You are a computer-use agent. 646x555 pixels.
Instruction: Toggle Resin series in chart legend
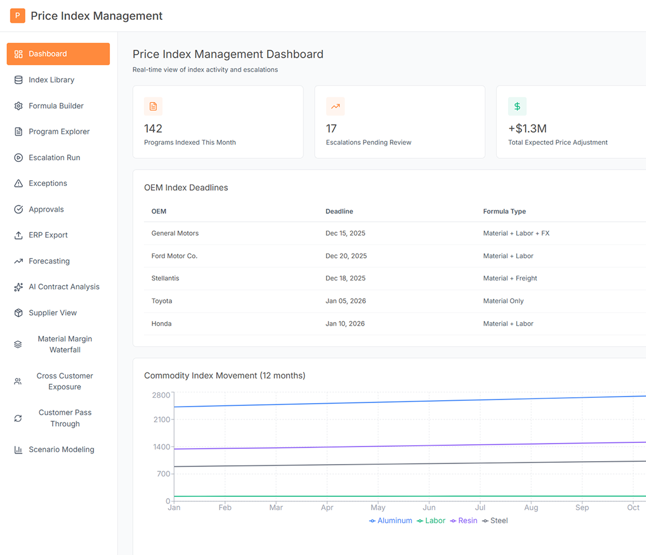tap(463, 521)
